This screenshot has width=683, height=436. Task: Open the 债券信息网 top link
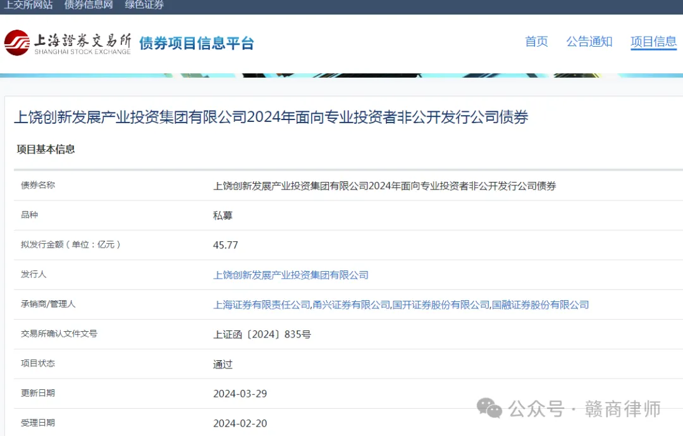pyautogui.click(x=89, y=5)
